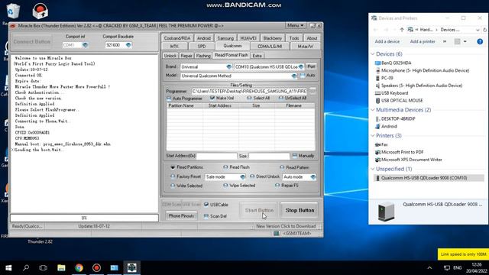Browse for the Programmer file

click(313, 91)
